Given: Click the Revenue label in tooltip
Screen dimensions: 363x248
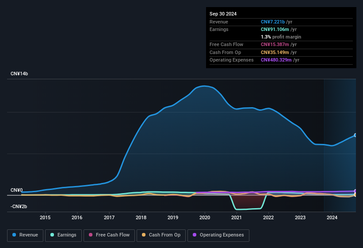Looking at the screenshot, I should 219,22.
